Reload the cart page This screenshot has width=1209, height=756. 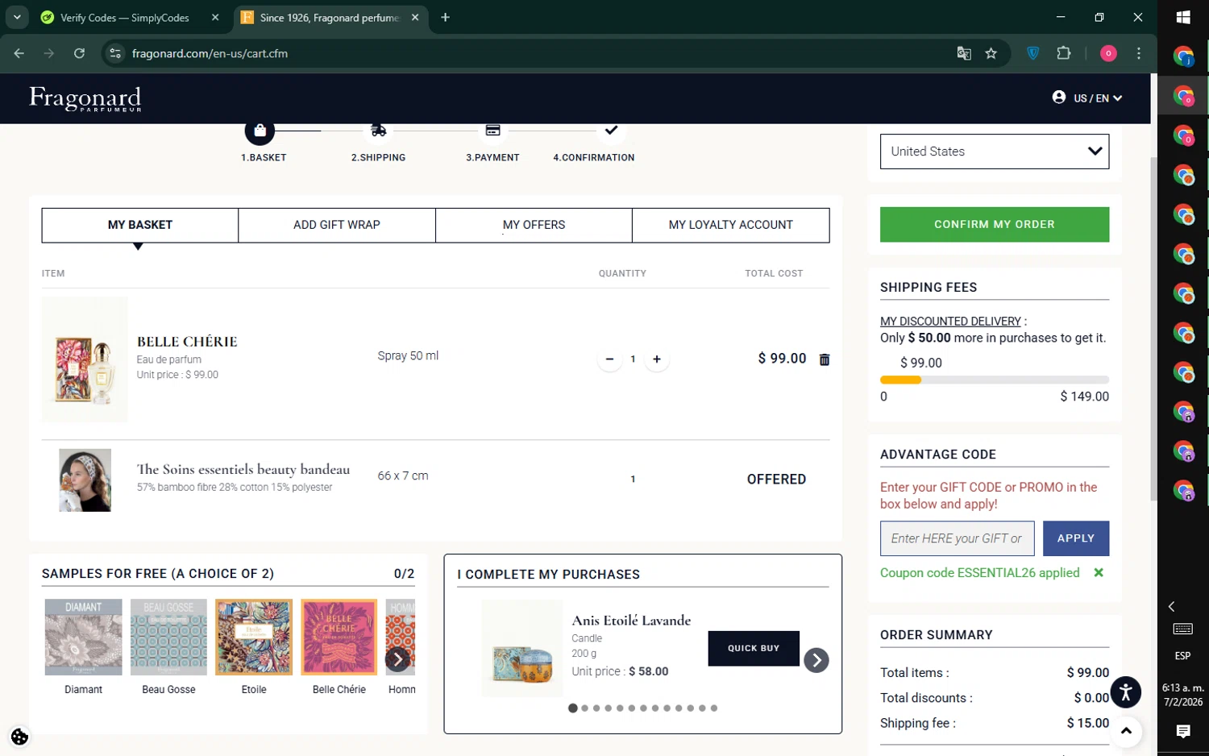[x=79, y=53]
